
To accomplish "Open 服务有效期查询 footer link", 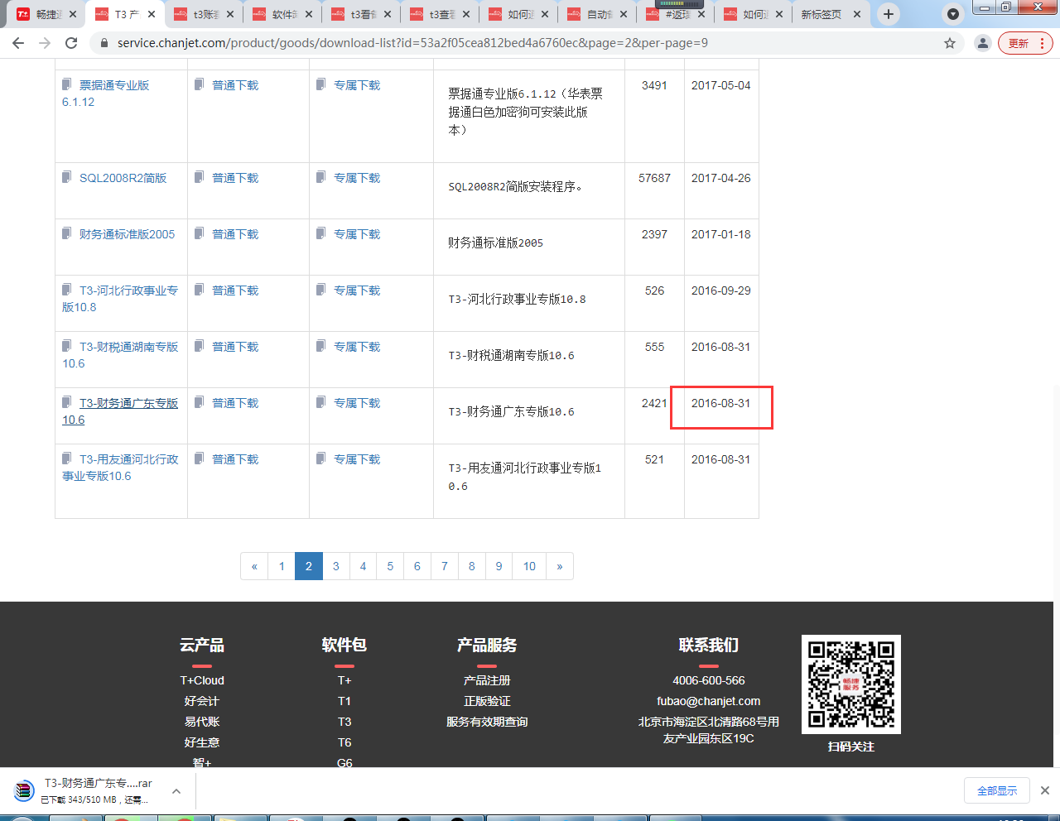I will tap(487, 722).
